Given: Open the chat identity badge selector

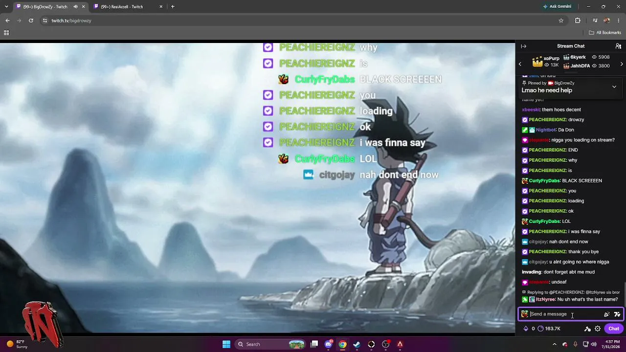Looking at the screenshot, I should [x=525, y=314].
